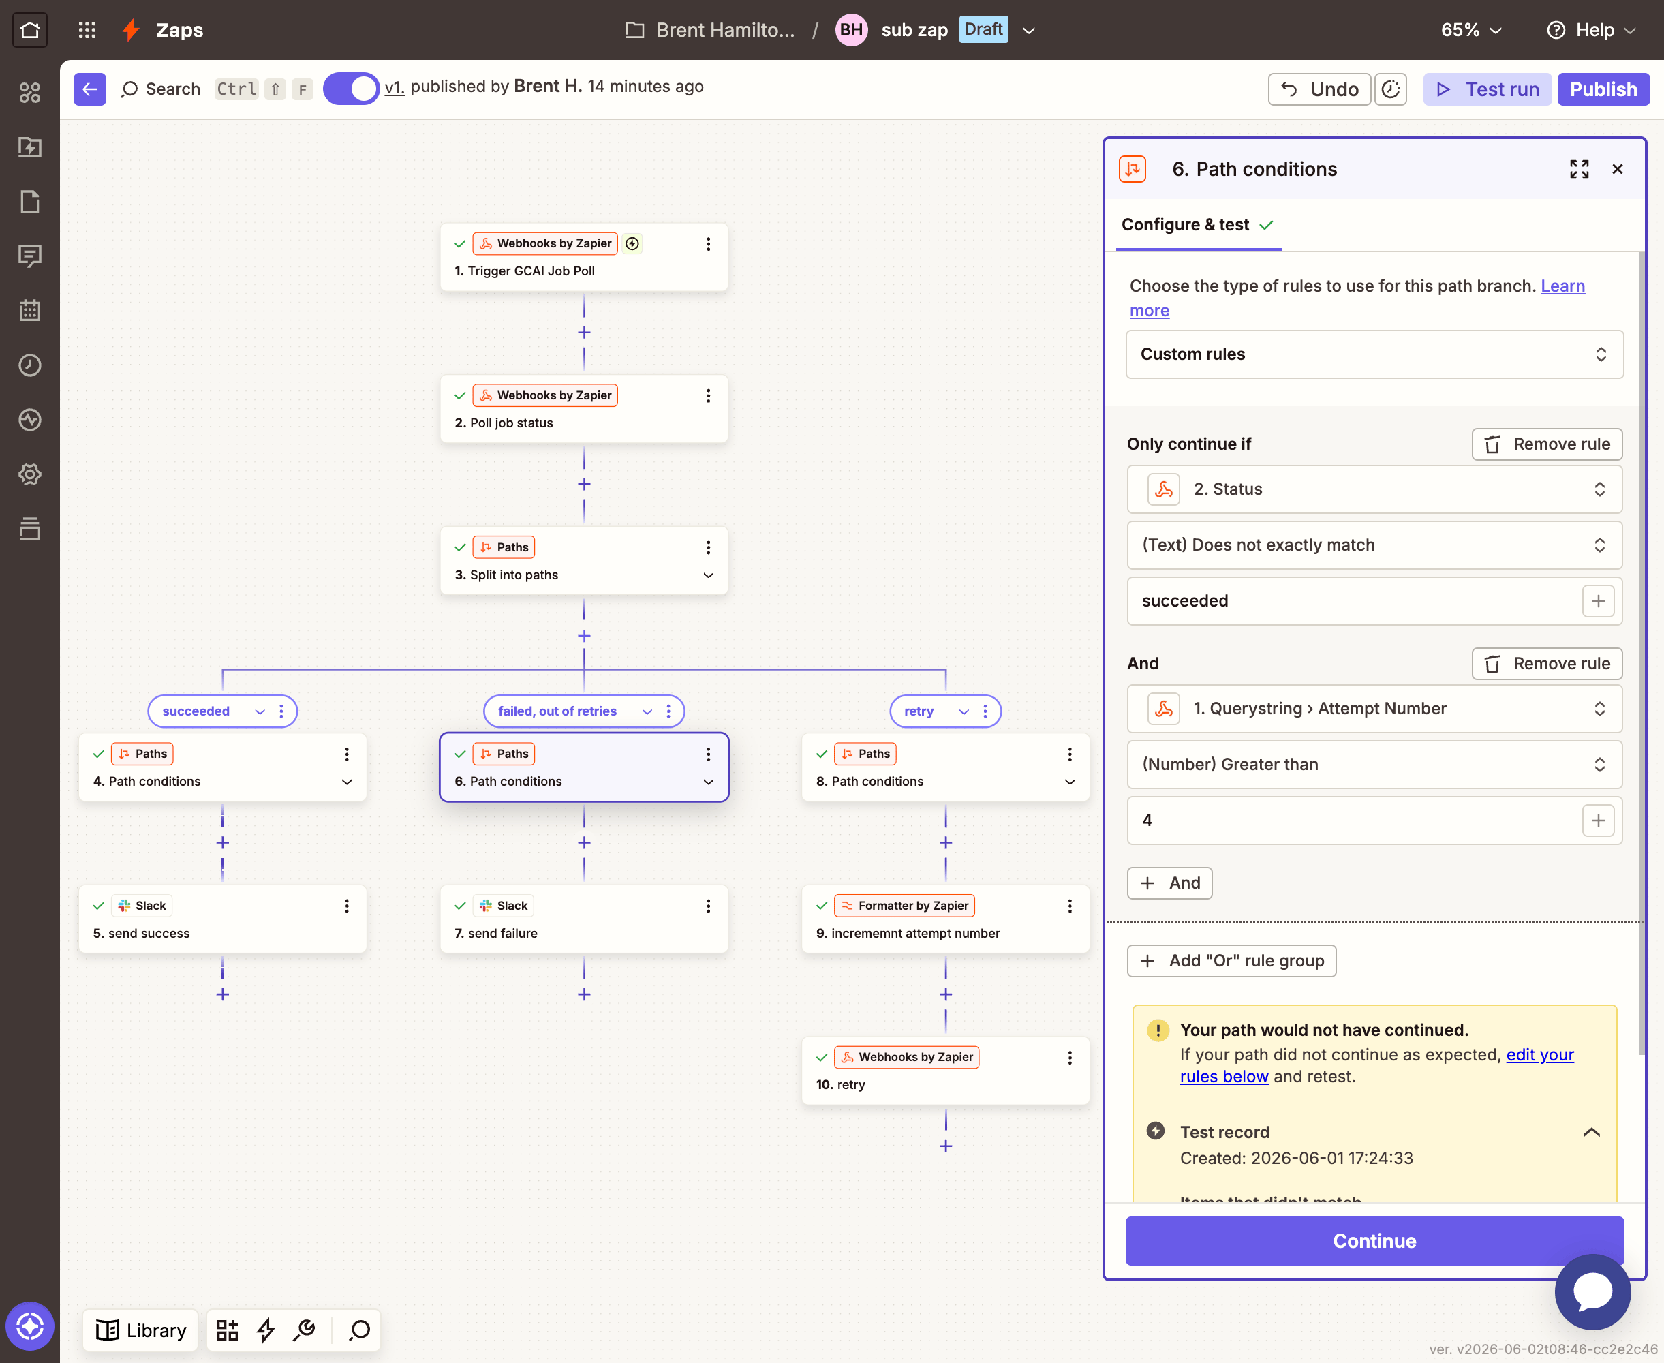Expand the succeeded path label dropdown
Image resolution: width=1664 pixels, height=1363 pixels.
click(x=260, y=711)
